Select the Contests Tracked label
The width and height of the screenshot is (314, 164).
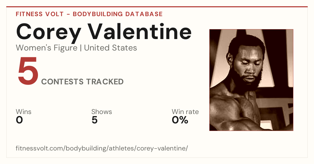[x=82, y=81]
